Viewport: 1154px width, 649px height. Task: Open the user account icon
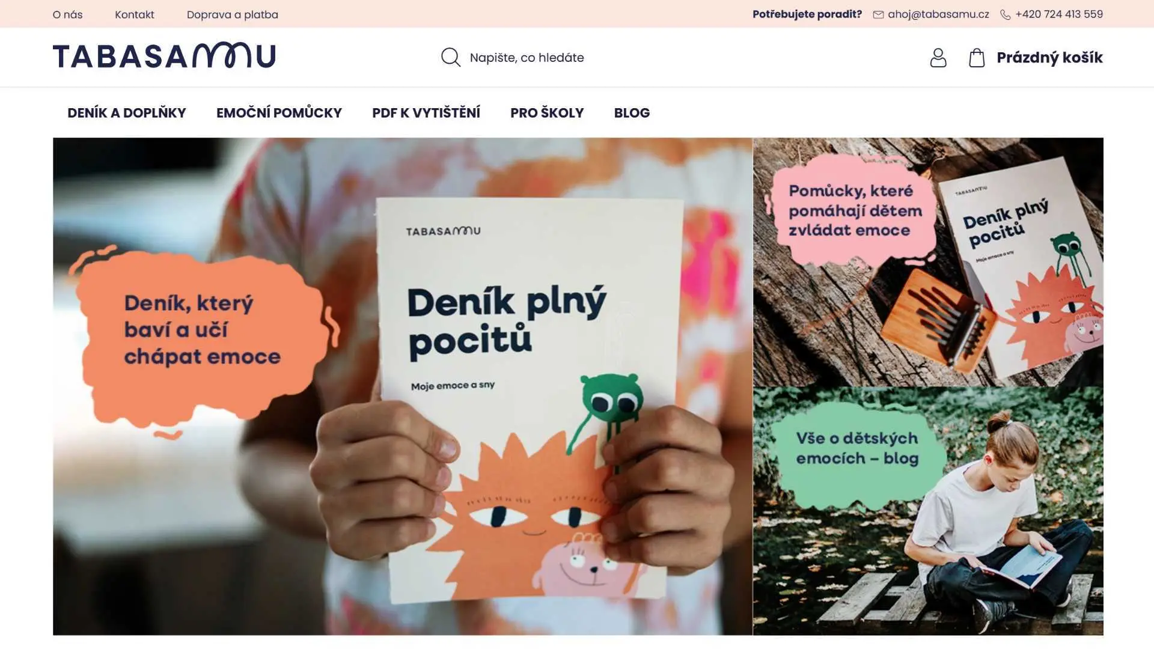click(x=938, y=58)
